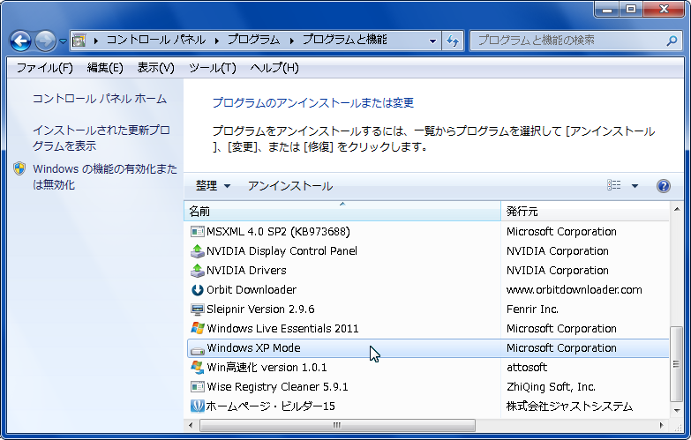Screen dimensions: 691x440
Task: Open recent pages dropdown beside the Forward arrow
Action: pyautogui.click(x=63, y=41)
